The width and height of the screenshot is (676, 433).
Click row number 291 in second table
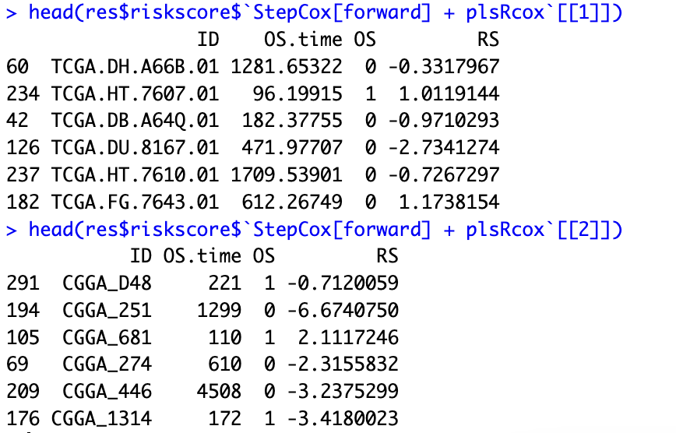pyautogui.click(x=23, y=283)
